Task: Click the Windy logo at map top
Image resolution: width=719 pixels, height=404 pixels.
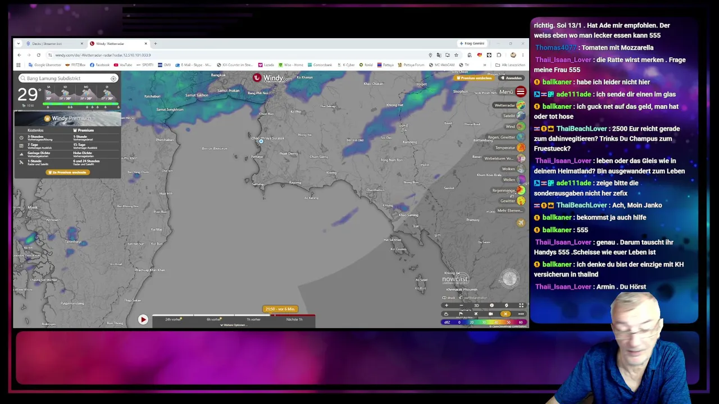Action: (272, 78)
